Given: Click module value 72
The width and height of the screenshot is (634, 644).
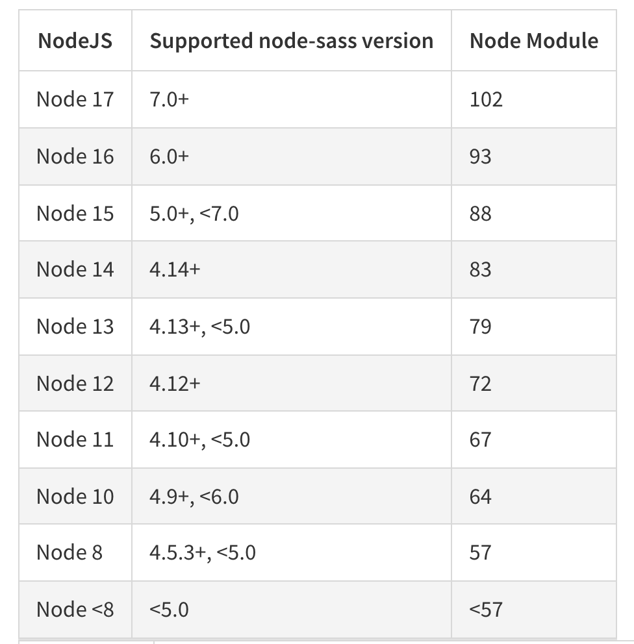Looking at the screenshot, I should click(x=480, y=383).
